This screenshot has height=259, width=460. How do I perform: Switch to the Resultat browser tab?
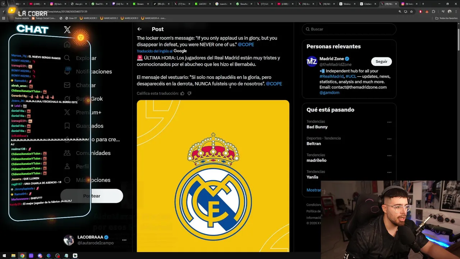click(x=244, y=4)
